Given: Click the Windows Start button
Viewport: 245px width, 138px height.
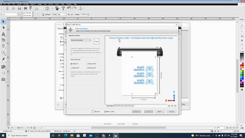Looking at the screenshot, I should point(3,135).
